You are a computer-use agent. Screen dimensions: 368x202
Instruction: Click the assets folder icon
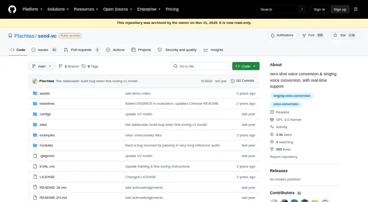[35, 93]
